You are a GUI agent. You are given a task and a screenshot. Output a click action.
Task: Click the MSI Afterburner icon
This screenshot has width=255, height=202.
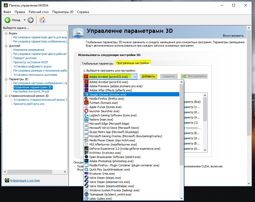click(86, 144)
